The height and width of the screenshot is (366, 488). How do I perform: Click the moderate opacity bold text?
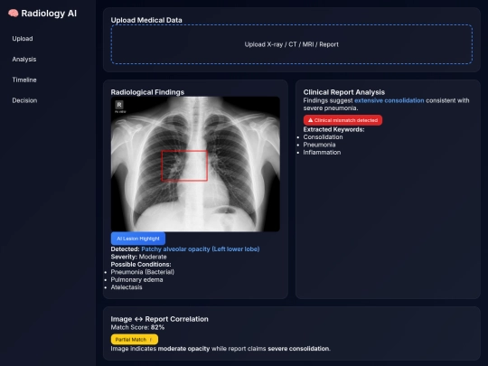[183, 349]
